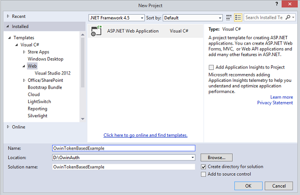
Task: Select Windows Desktop template category
Action: point(45,59)
